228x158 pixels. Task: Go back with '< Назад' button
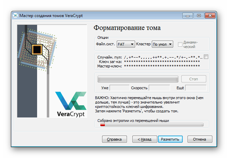(x=145, y=139)
